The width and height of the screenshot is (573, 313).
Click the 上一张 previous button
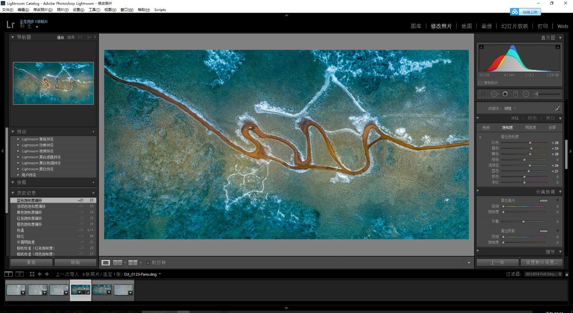(497, 263)
